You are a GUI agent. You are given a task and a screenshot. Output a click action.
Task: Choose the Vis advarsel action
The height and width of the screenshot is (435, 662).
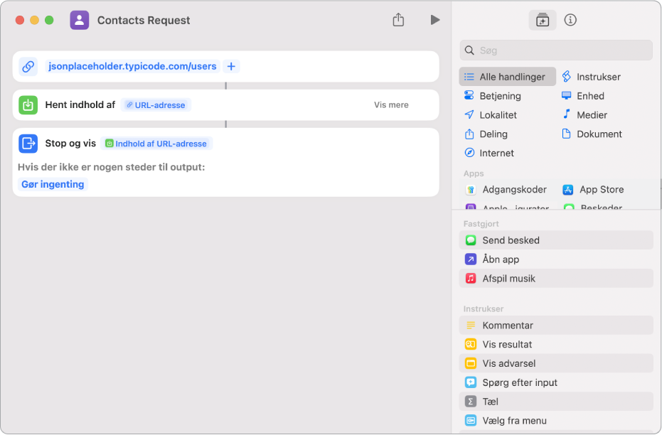pyautogui.click(x=556, y=363)
